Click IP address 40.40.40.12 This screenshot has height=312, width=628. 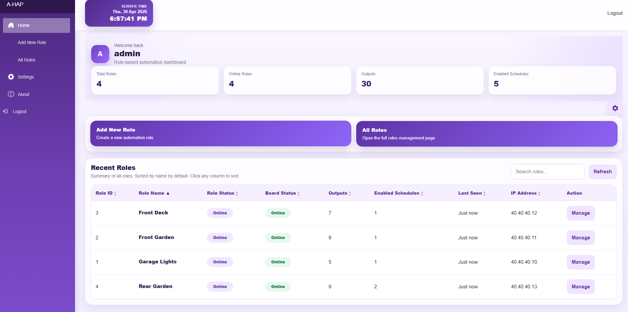(x=524, y=213)
